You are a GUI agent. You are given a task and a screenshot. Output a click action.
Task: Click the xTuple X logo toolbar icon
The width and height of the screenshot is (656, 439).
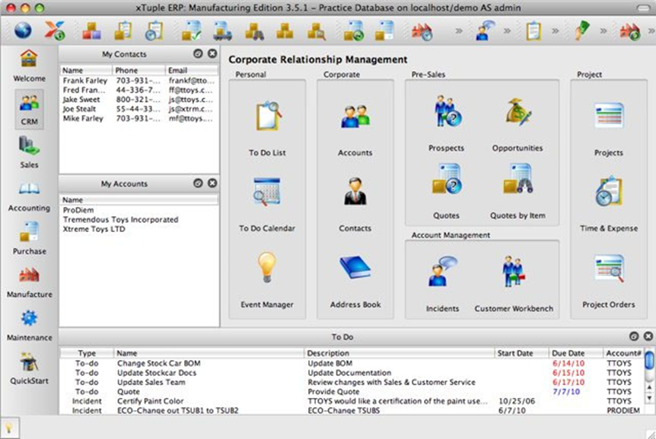55,30
